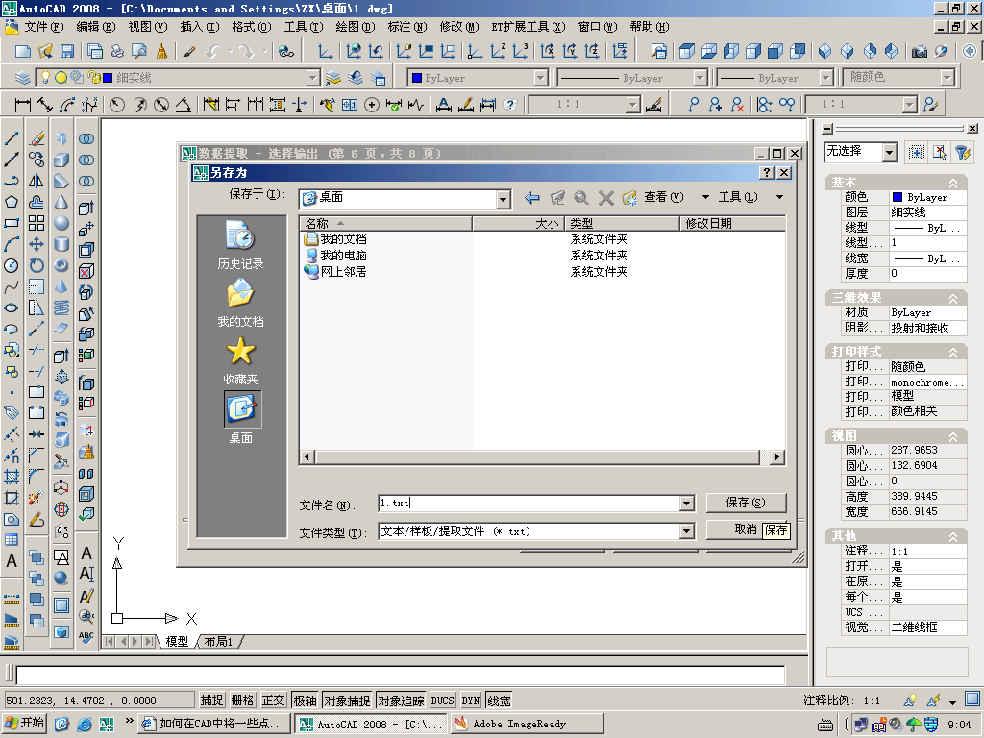The image size is (984, 738).
Task: Open the Layer Properties Manager icon
Action: tap(23, 78)
